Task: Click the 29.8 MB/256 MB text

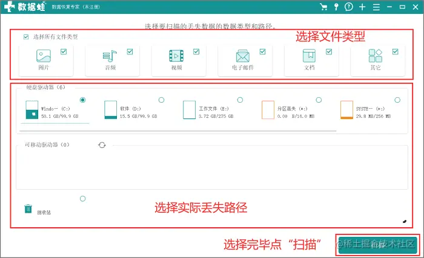Action: click(x=373, y=116)
